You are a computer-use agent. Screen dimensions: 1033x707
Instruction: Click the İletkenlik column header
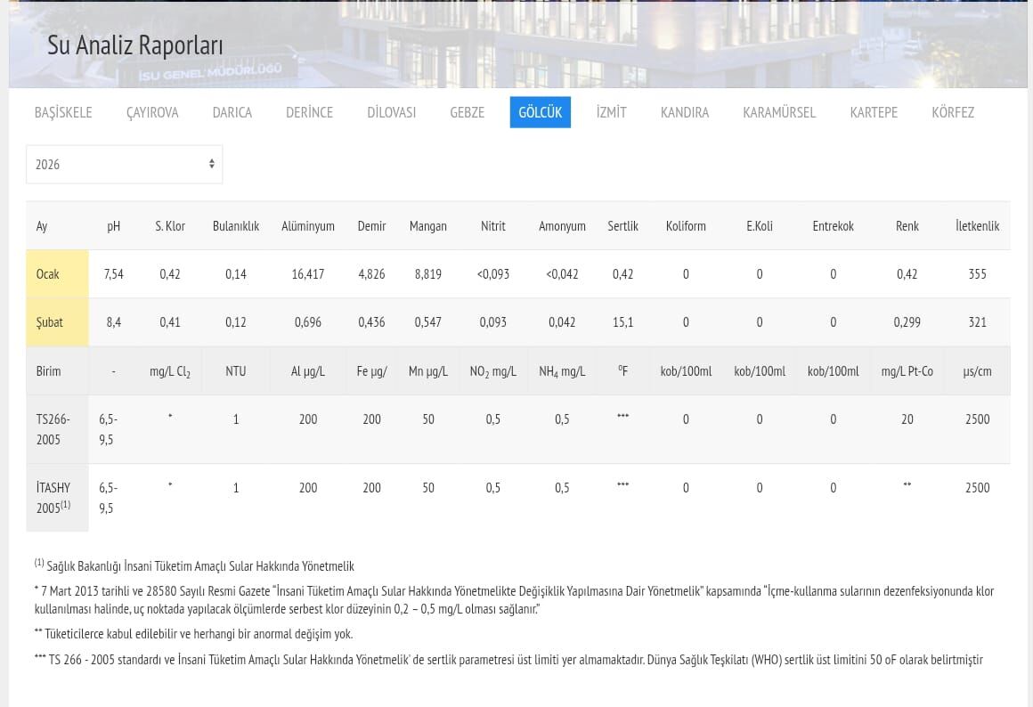click(x=977, y=226)
